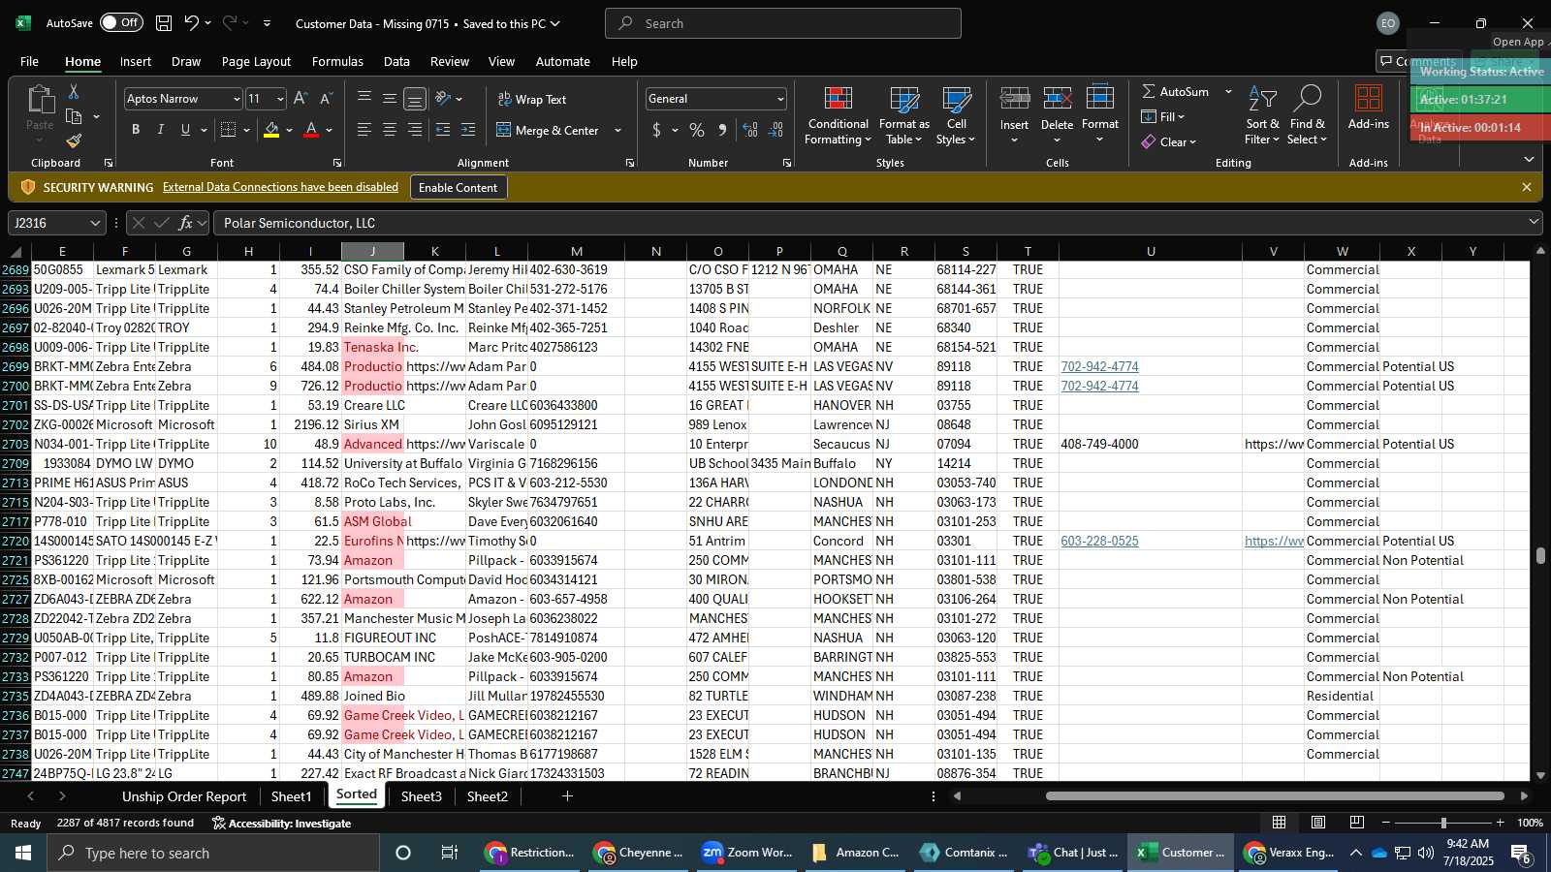The height and width of the screenshot is (872, 1551).
Task: Expand Merge & Center dropdown arrow
Action: tap(617, 130)
